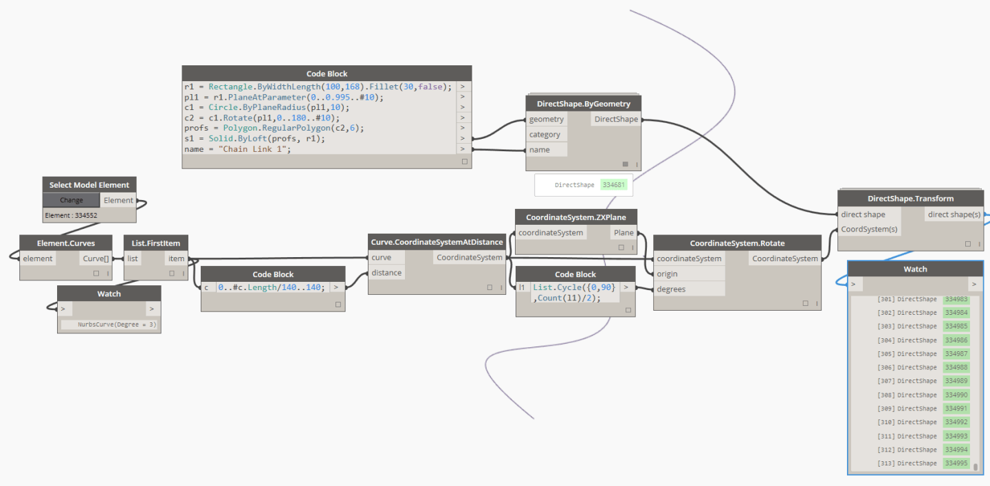Toggle preview square on c.Length Code Block
The height and width of the screenshot is (486, 990).
click(x=338, y=304)
